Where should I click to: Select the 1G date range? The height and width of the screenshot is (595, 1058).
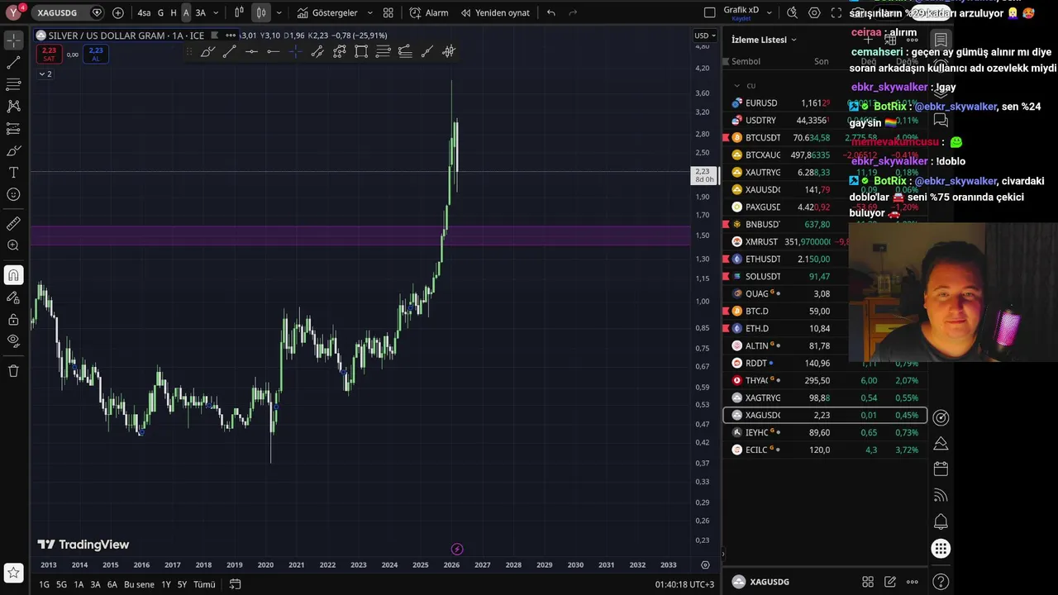(x=44, y=584)
